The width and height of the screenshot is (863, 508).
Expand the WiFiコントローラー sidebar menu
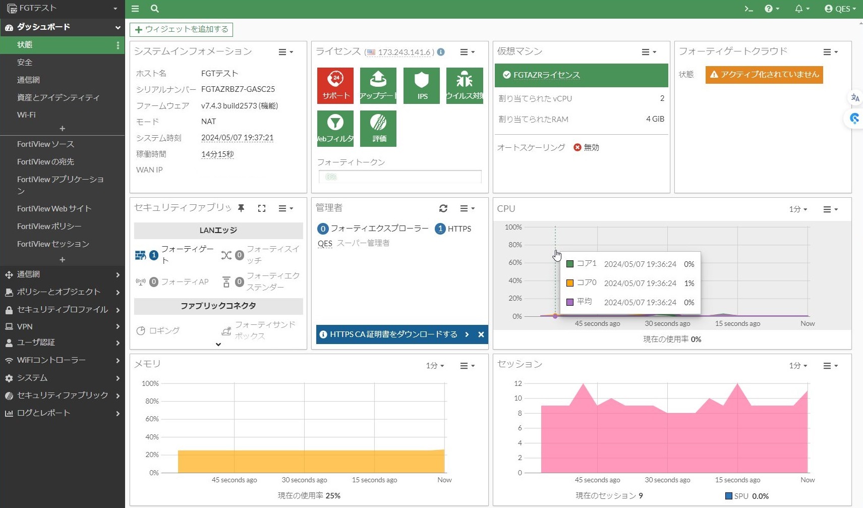click(x=62, y=360)
